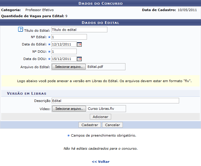201x166 pixels.
Task: Open the calendar picker for Data do Edital
Action: point(79,44)
